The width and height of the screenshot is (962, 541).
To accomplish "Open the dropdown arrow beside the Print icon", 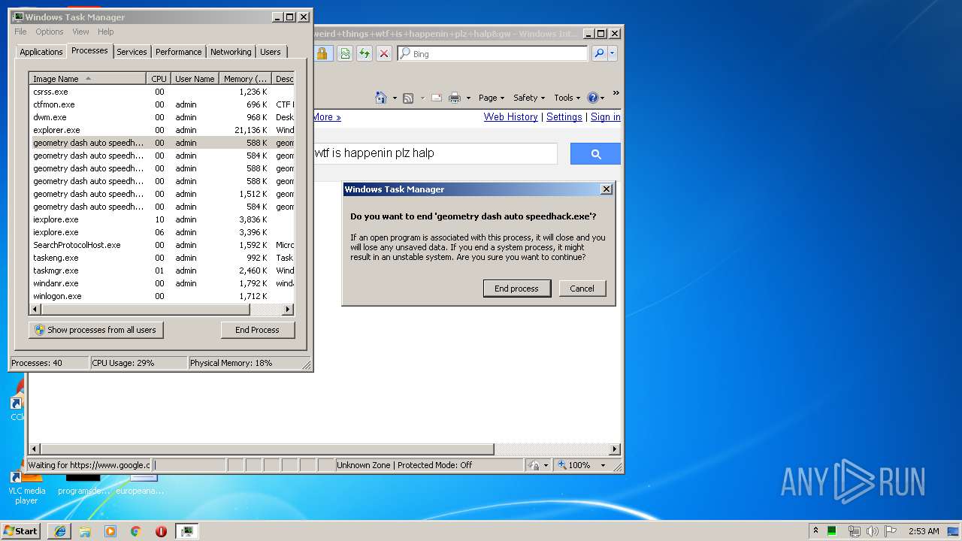I will click(x=468, y=98).
